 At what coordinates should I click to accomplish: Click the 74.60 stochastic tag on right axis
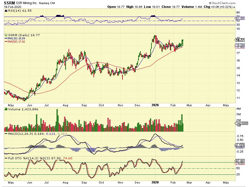pos(240,163)
